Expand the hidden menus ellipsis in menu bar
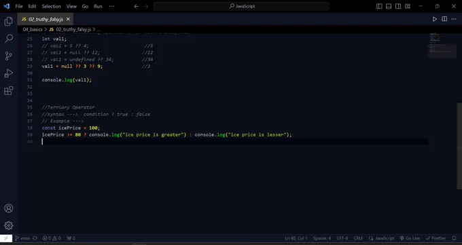462x245 pixels. coord(112,6)
